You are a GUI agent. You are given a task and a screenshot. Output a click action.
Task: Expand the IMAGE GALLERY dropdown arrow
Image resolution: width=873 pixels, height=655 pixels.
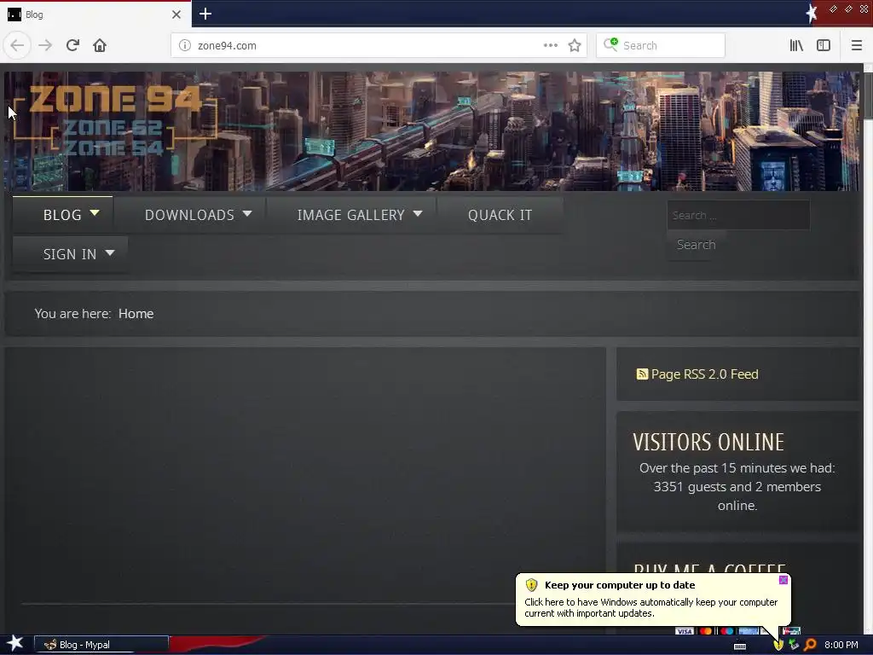[418, 213]
